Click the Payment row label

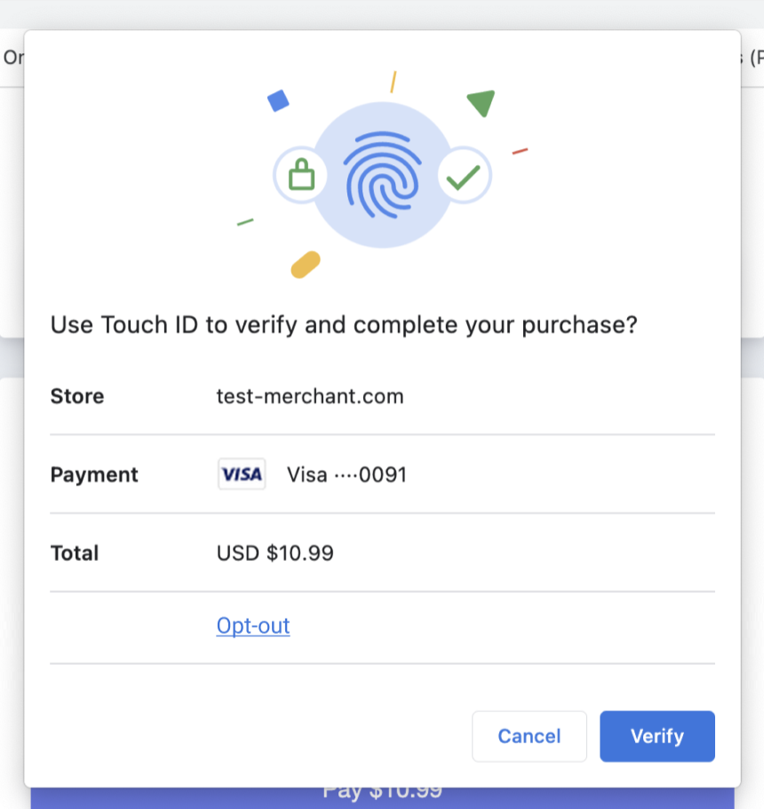[94, 475]
